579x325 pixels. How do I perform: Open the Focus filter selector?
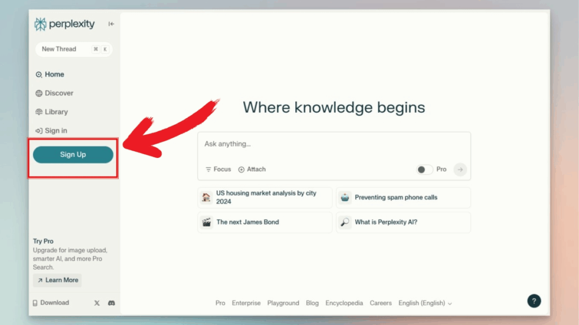click(x=218, y=169)
